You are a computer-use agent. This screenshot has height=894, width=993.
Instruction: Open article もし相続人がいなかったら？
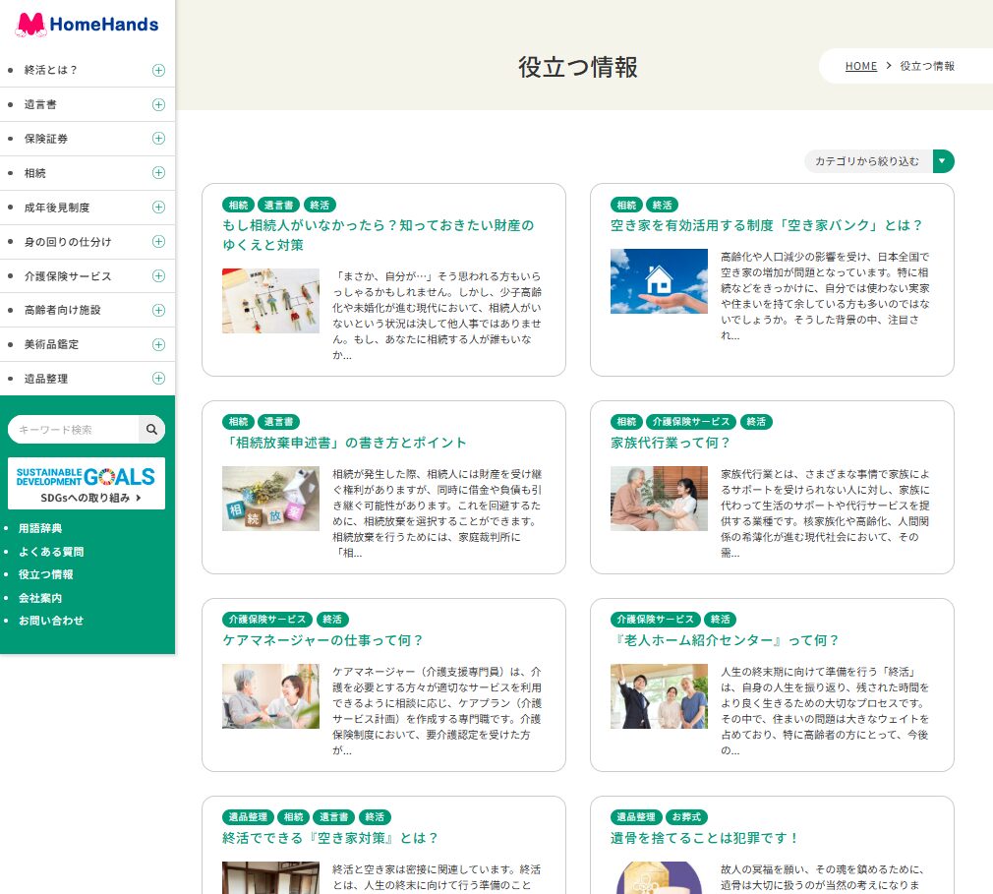click(379, 235)
